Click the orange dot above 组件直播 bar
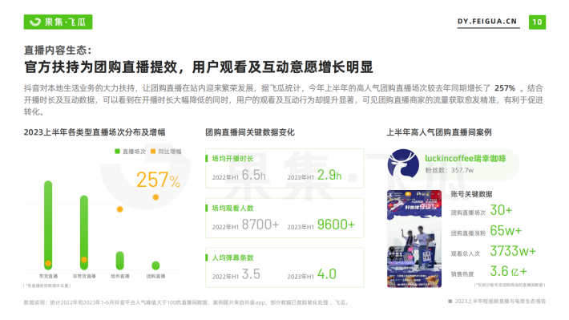 pos(119,209)
